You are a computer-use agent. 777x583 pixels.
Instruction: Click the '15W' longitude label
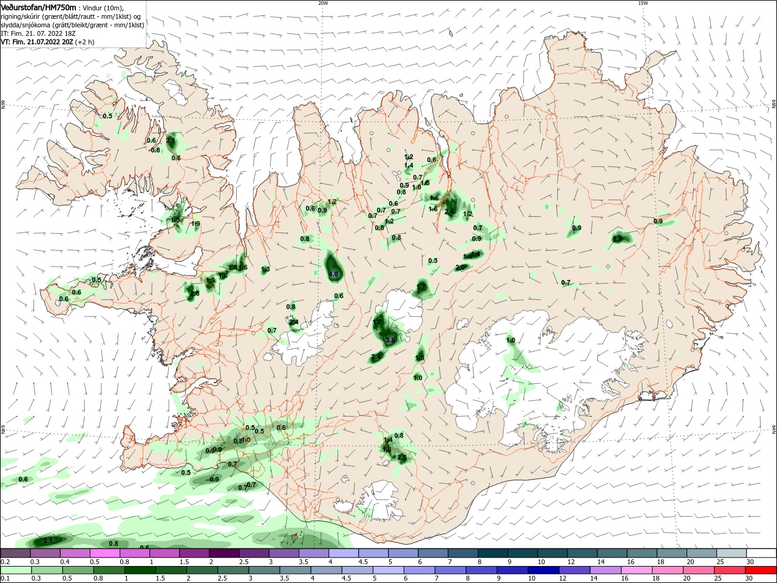tap(643, 3)
